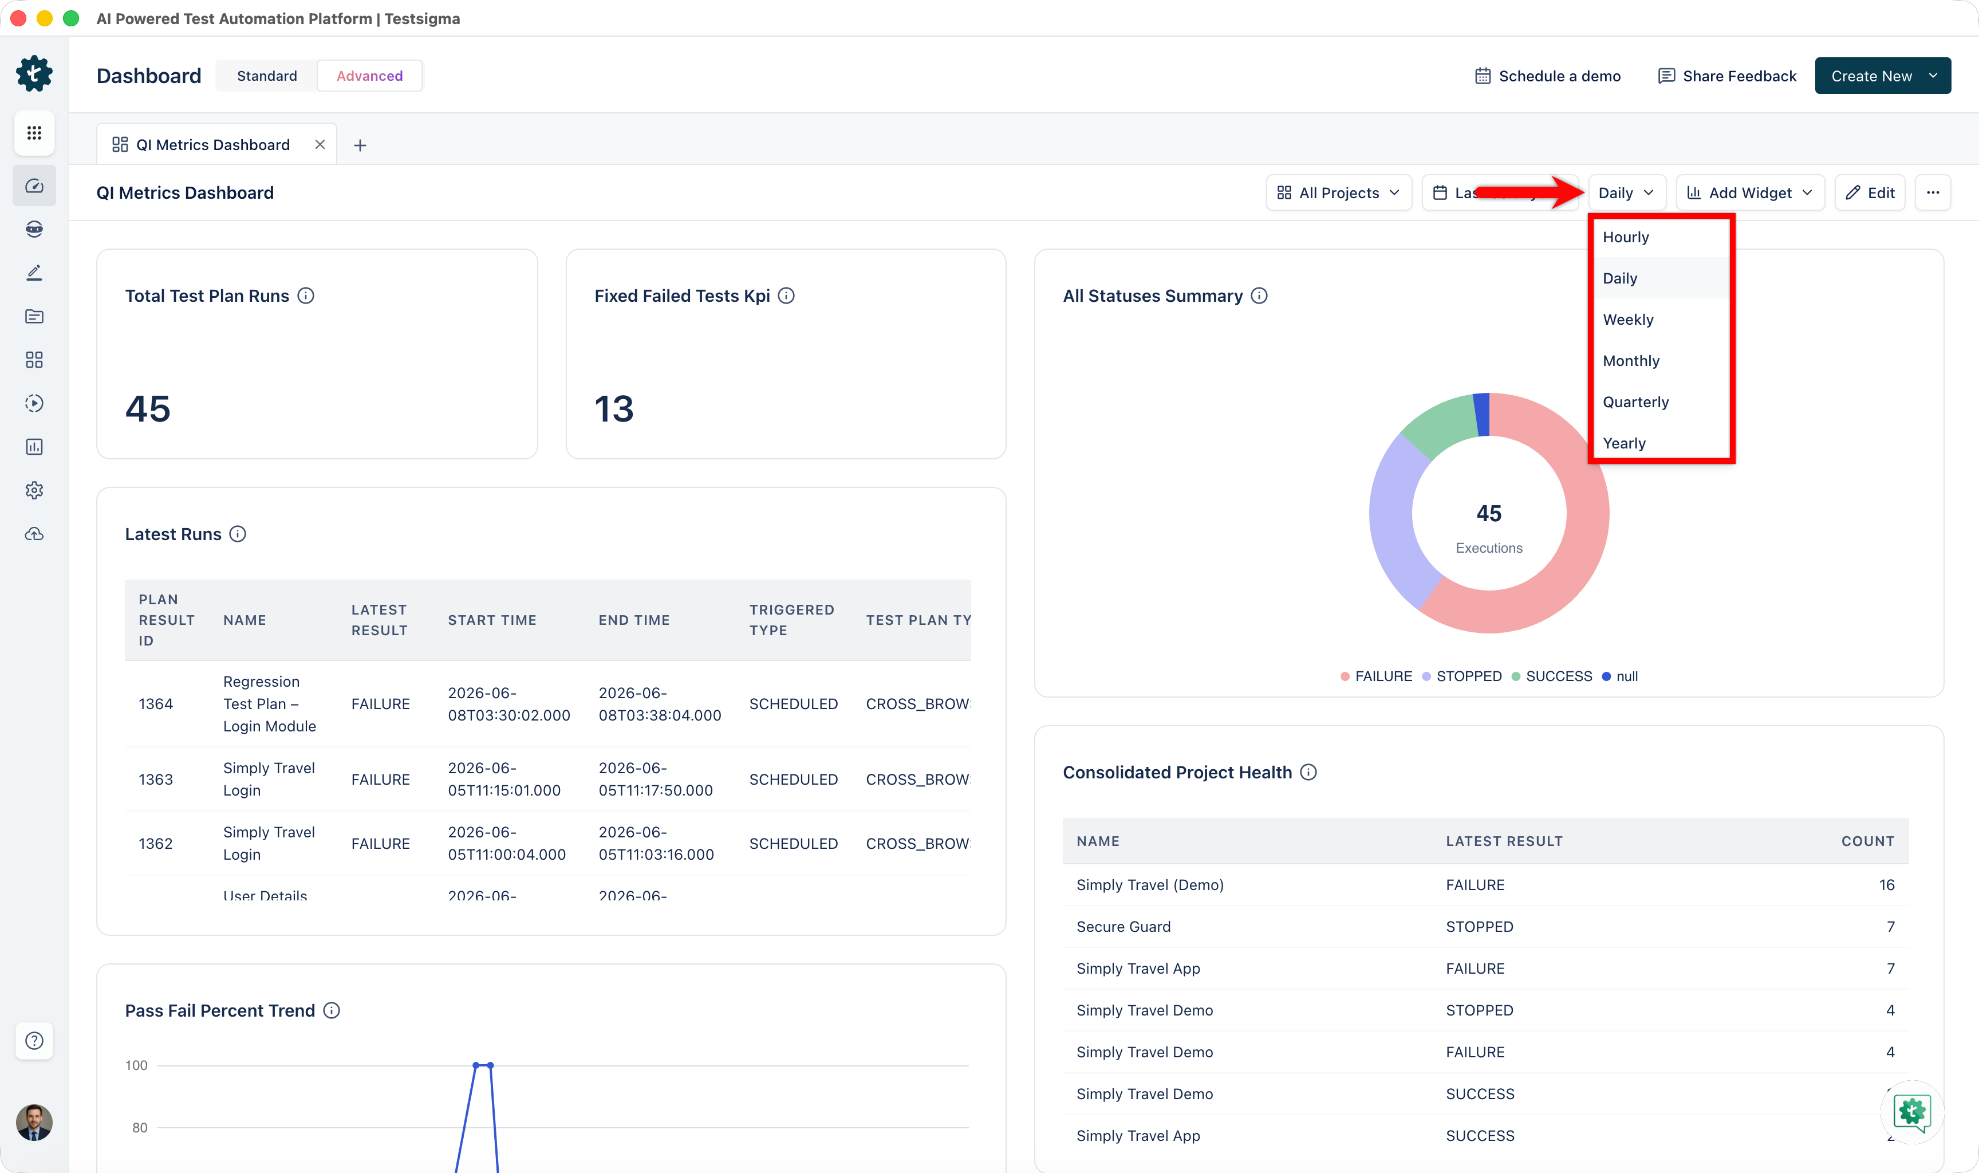Screen dimensions: 1979x1173
Task: Select Quarterly from frequency menu
Action: [1661, 402]
